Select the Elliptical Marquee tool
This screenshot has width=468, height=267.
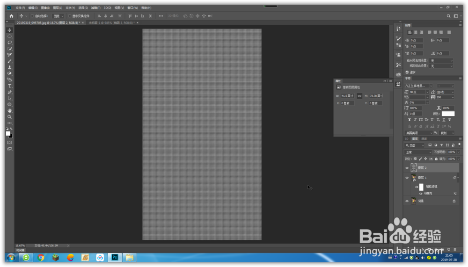[9, 36]
